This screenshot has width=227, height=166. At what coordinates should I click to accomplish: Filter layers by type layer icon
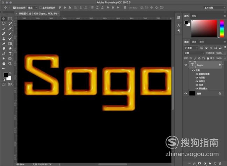pos(211,48)
